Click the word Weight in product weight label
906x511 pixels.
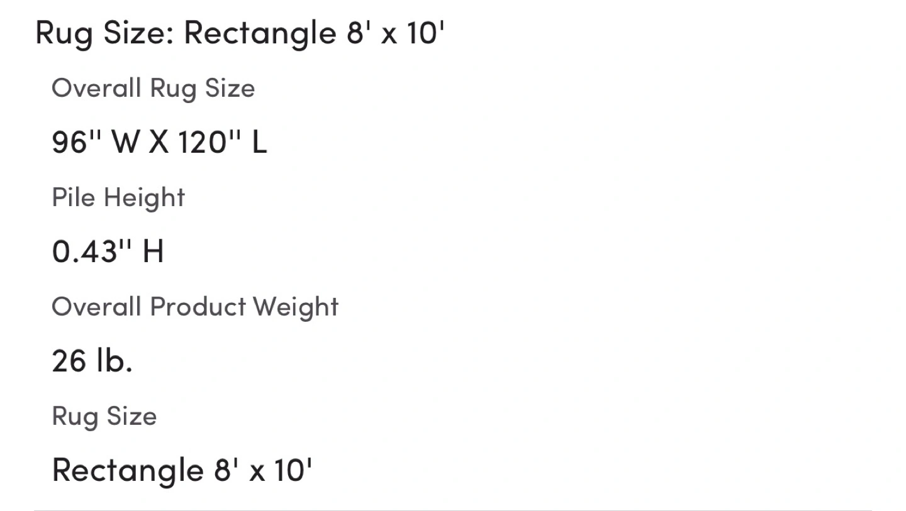296,307
